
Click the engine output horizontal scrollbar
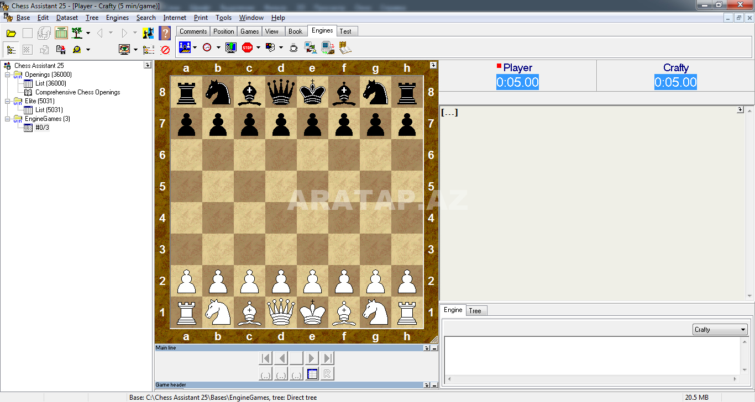[x=592, y=379]
